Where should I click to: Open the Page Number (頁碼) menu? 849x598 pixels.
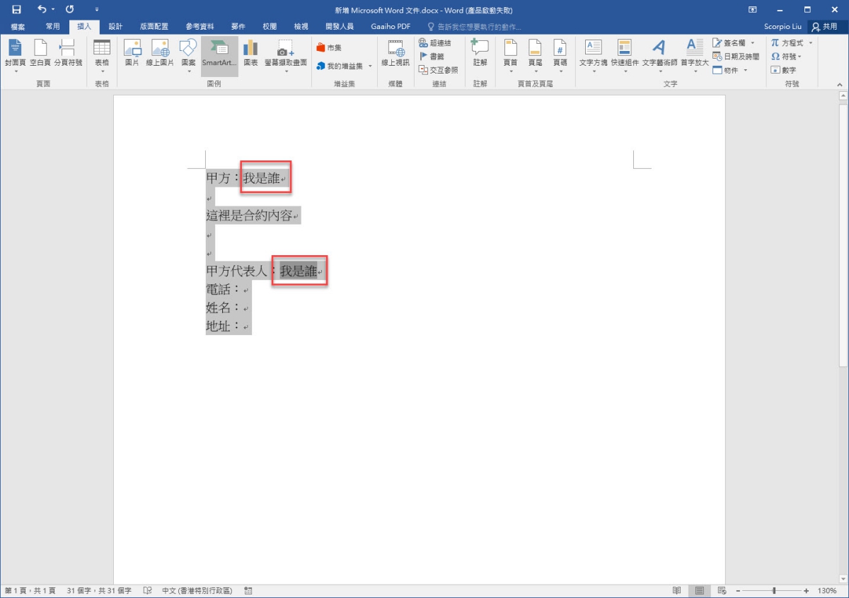tap(560, 56)
